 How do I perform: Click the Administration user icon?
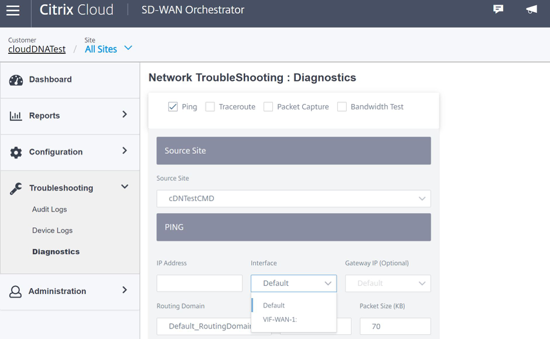click(15, 292)
